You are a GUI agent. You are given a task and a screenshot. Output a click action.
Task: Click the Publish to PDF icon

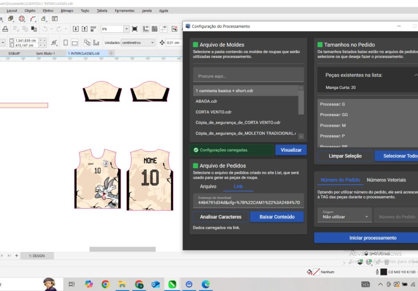pyautogui.click(x=93, y=29)
